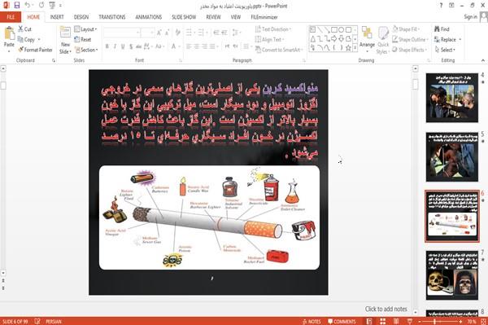Image resolution: width=488 pixels, height=325 pixels.
Task: Reset the slide layout with Reset
Action: 83,40
